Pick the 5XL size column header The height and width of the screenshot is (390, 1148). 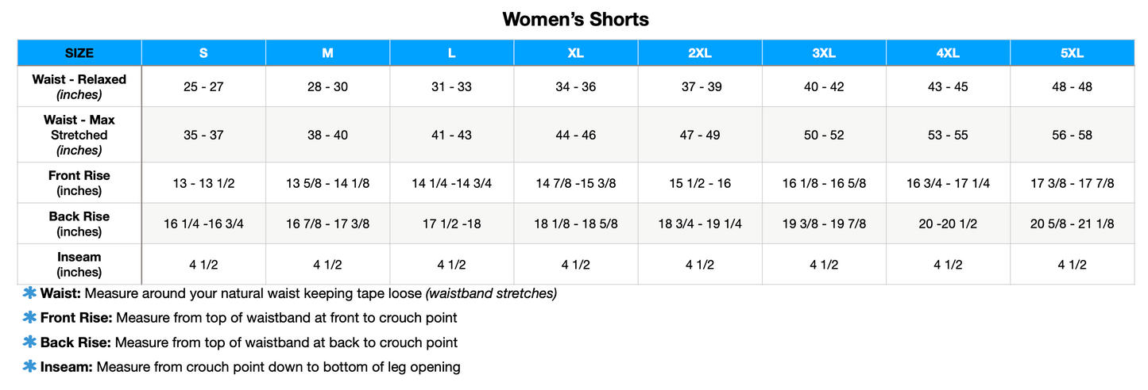click(x=1072, y=53)
